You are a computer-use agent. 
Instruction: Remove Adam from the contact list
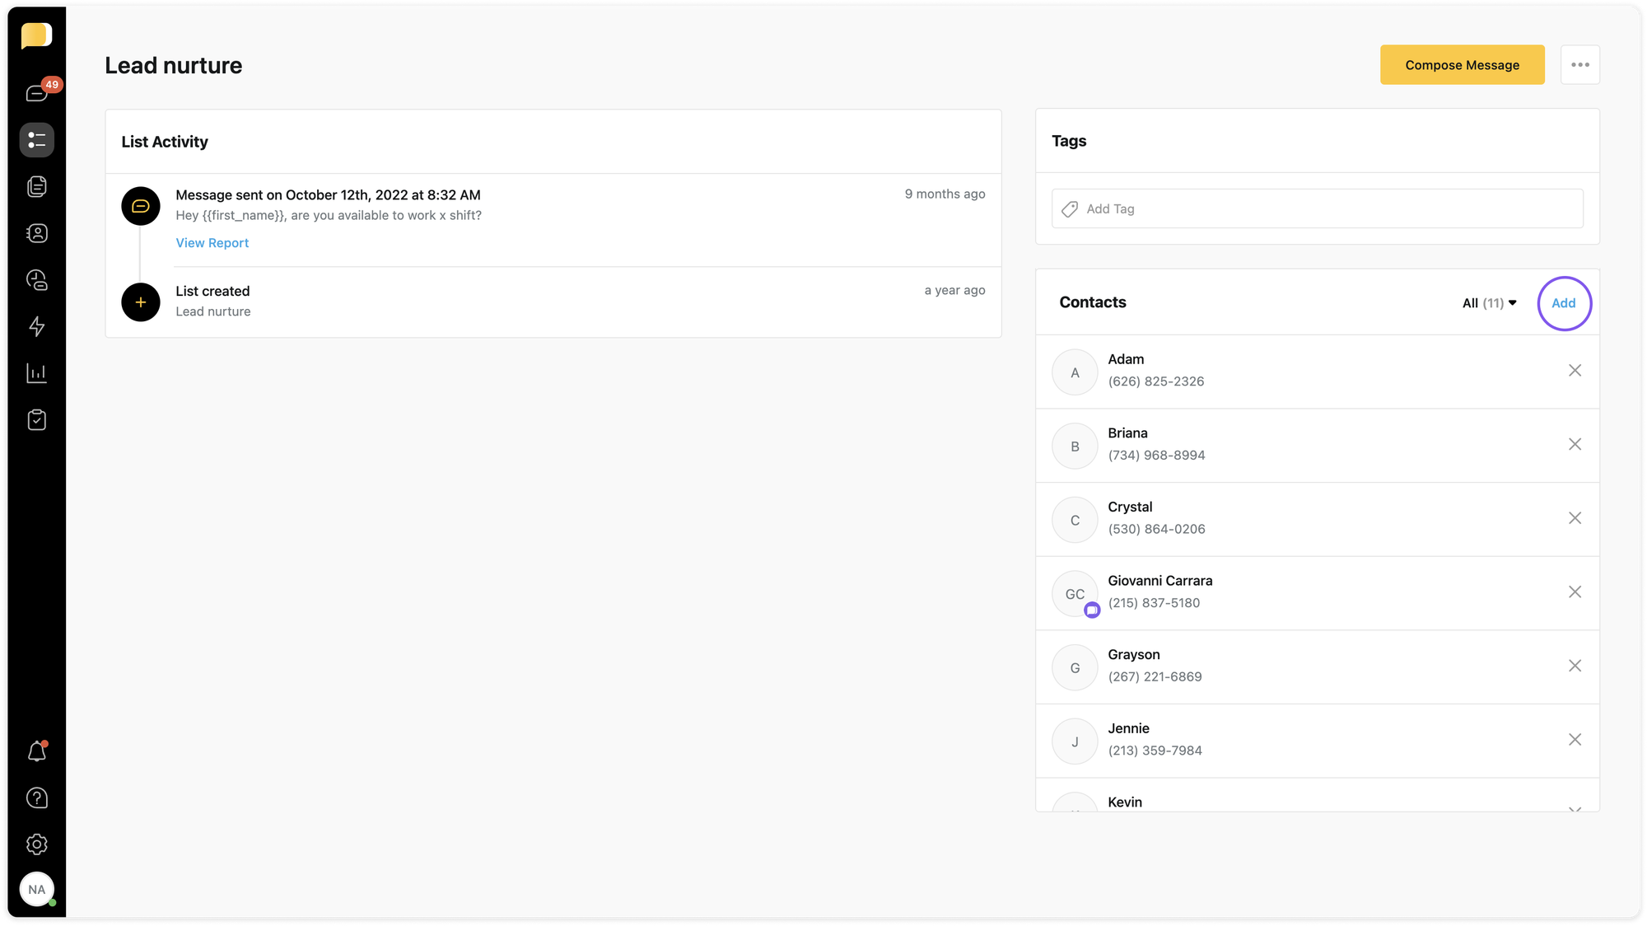point(1575,371)
